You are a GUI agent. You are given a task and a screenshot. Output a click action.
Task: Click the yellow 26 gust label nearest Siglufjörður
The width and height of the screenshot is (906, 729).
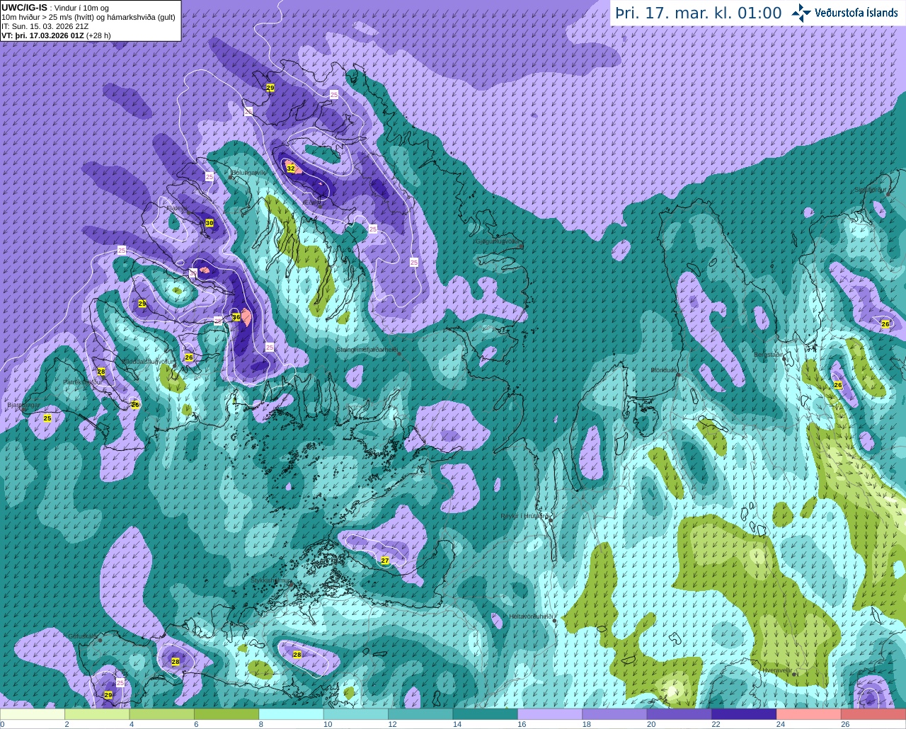tap(885, 323)
